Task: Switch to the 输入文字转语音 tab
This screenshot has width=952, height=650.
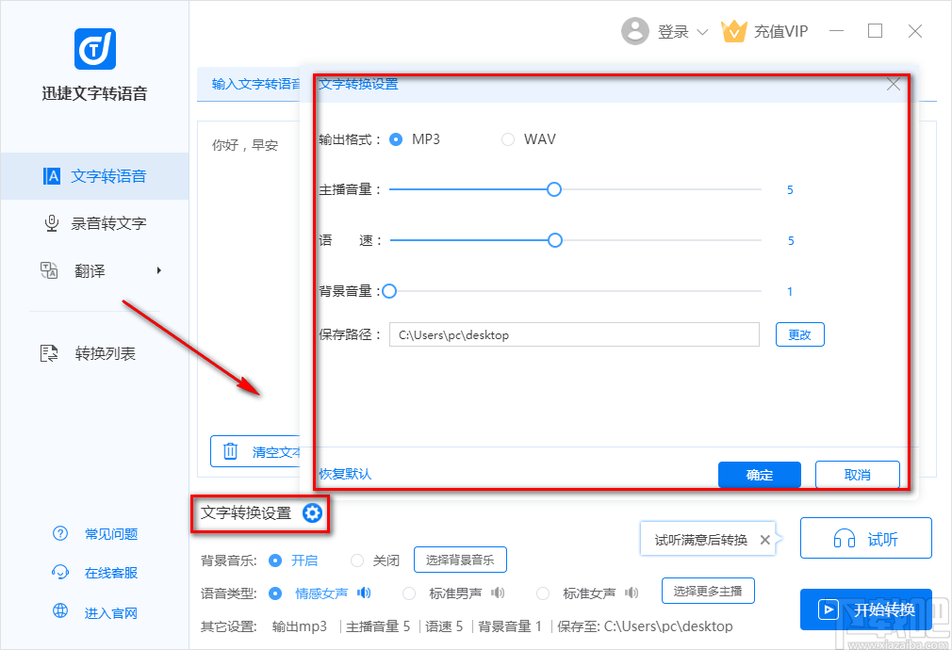Action: (x=249, y=85)
